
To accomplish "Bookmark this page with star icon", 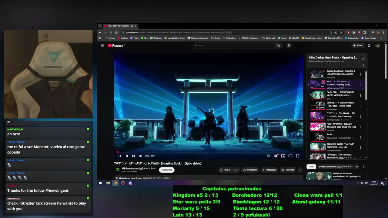I will point(341,32).
